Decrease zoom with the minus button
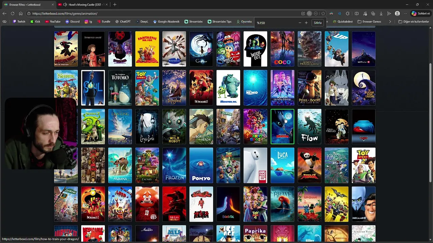This screenshot has height=243, width=433. [x=300, y=23]
